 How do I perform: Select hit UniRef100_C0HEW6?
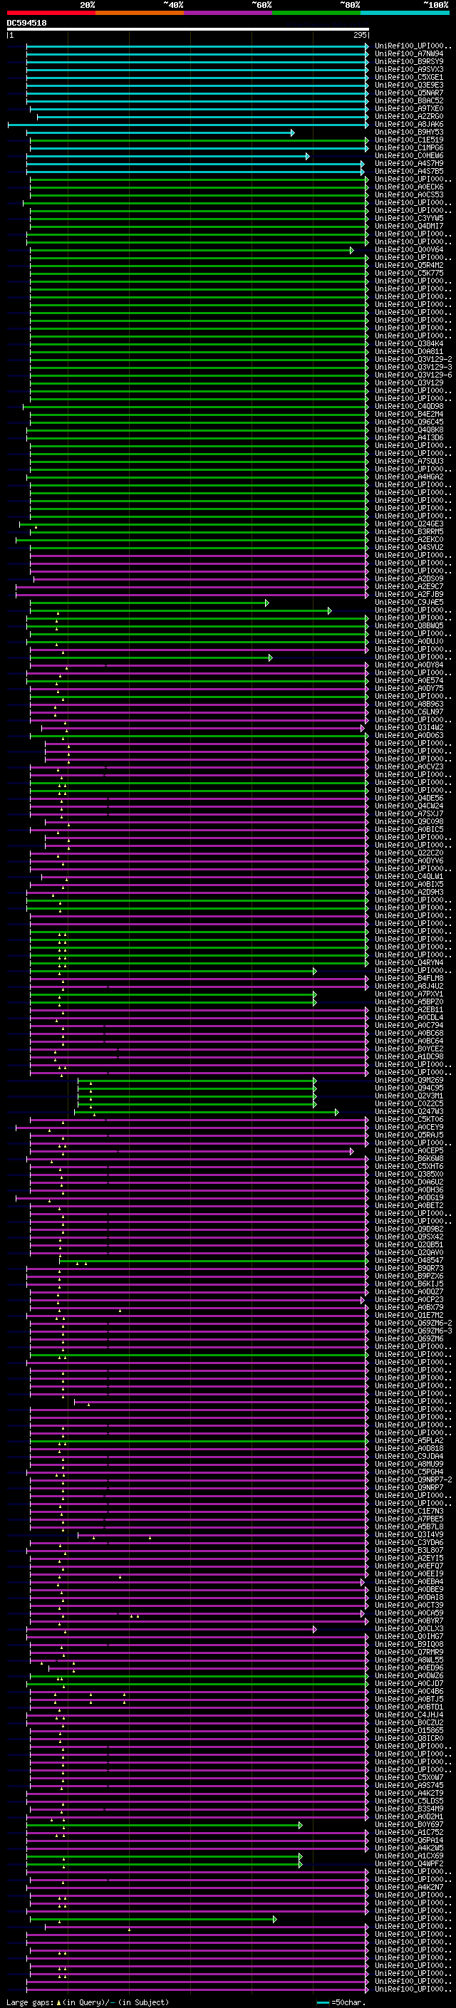pyautogui.click(x=409, y=156)
